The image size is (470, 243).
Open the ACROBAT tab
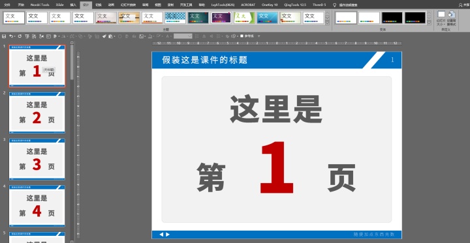[x=248, y=5]
